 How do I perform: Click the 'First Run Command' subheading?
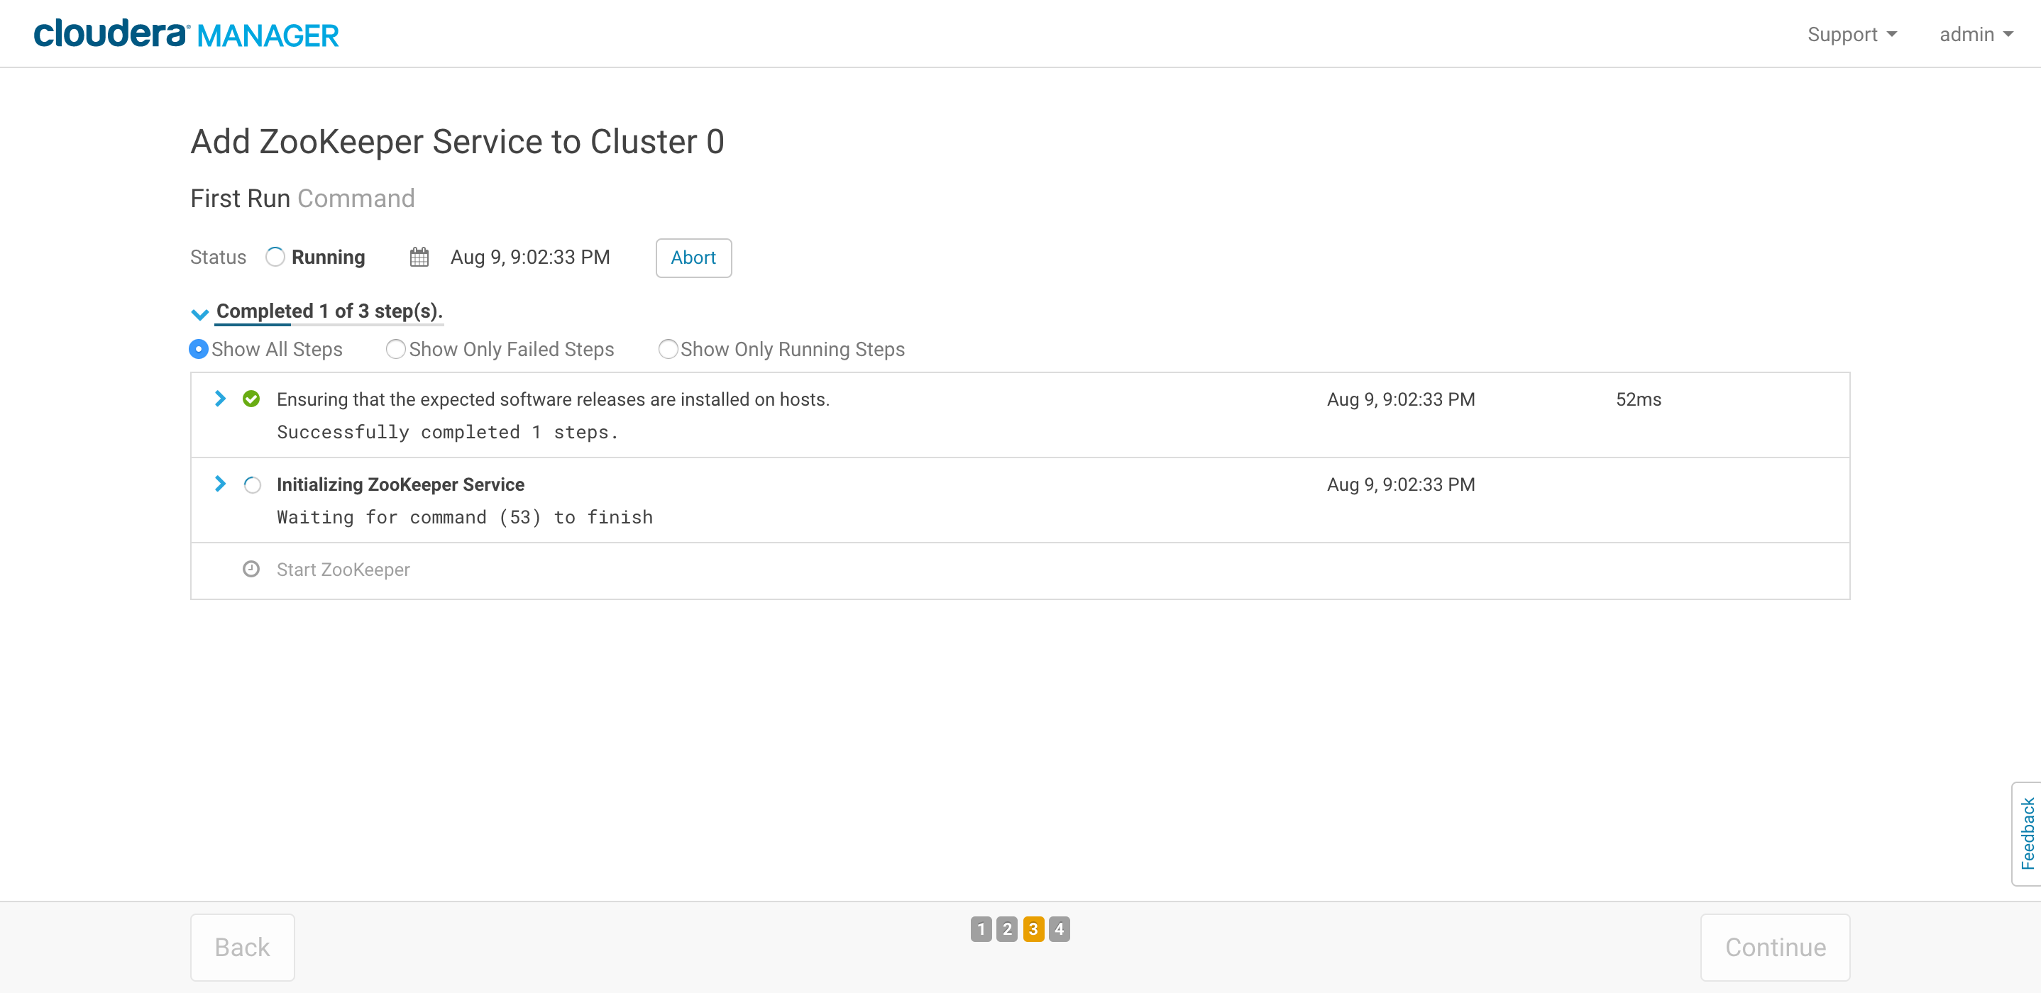click(302, 198)
